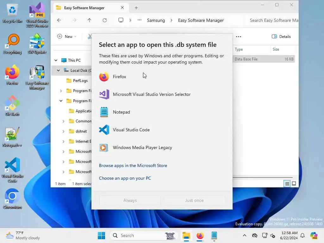
Task: Open the notifications bell
Action: (302, 235)
